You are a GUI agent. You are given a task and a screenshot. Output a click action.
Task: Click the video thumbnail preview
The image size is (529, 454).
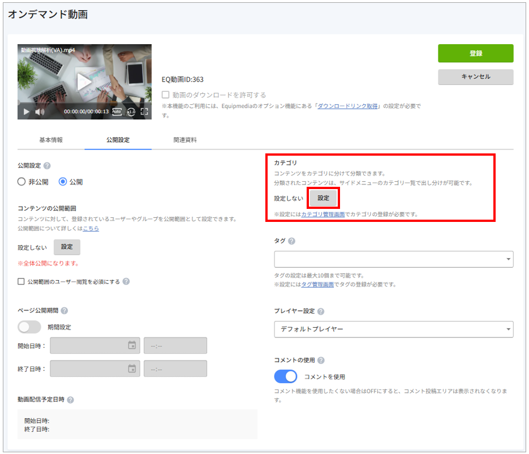84,82
